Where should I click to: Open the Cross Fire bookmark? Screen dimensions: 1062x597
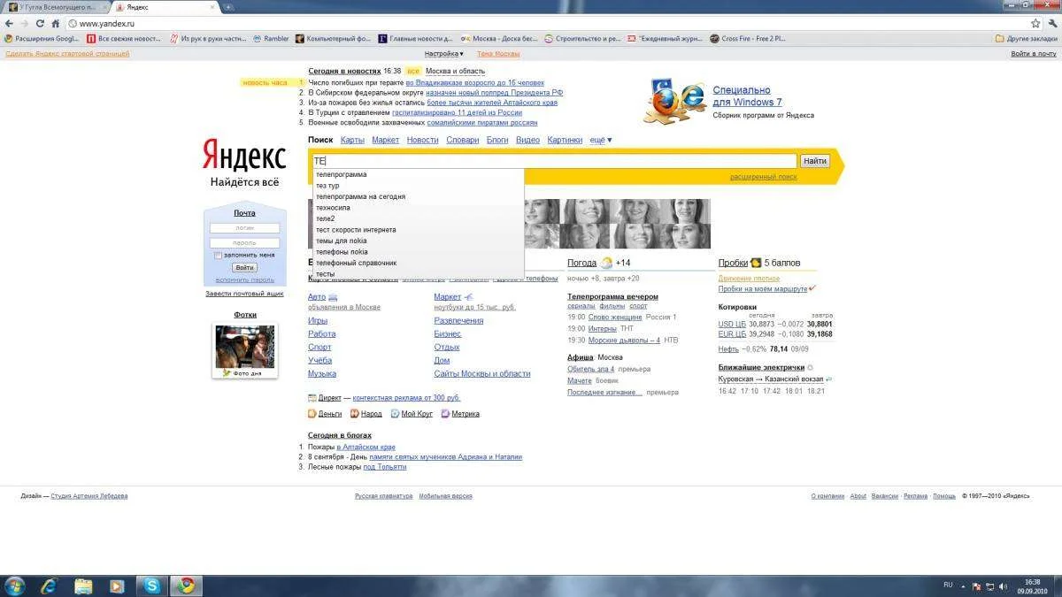pyautogui.click(x=748, y=39)
